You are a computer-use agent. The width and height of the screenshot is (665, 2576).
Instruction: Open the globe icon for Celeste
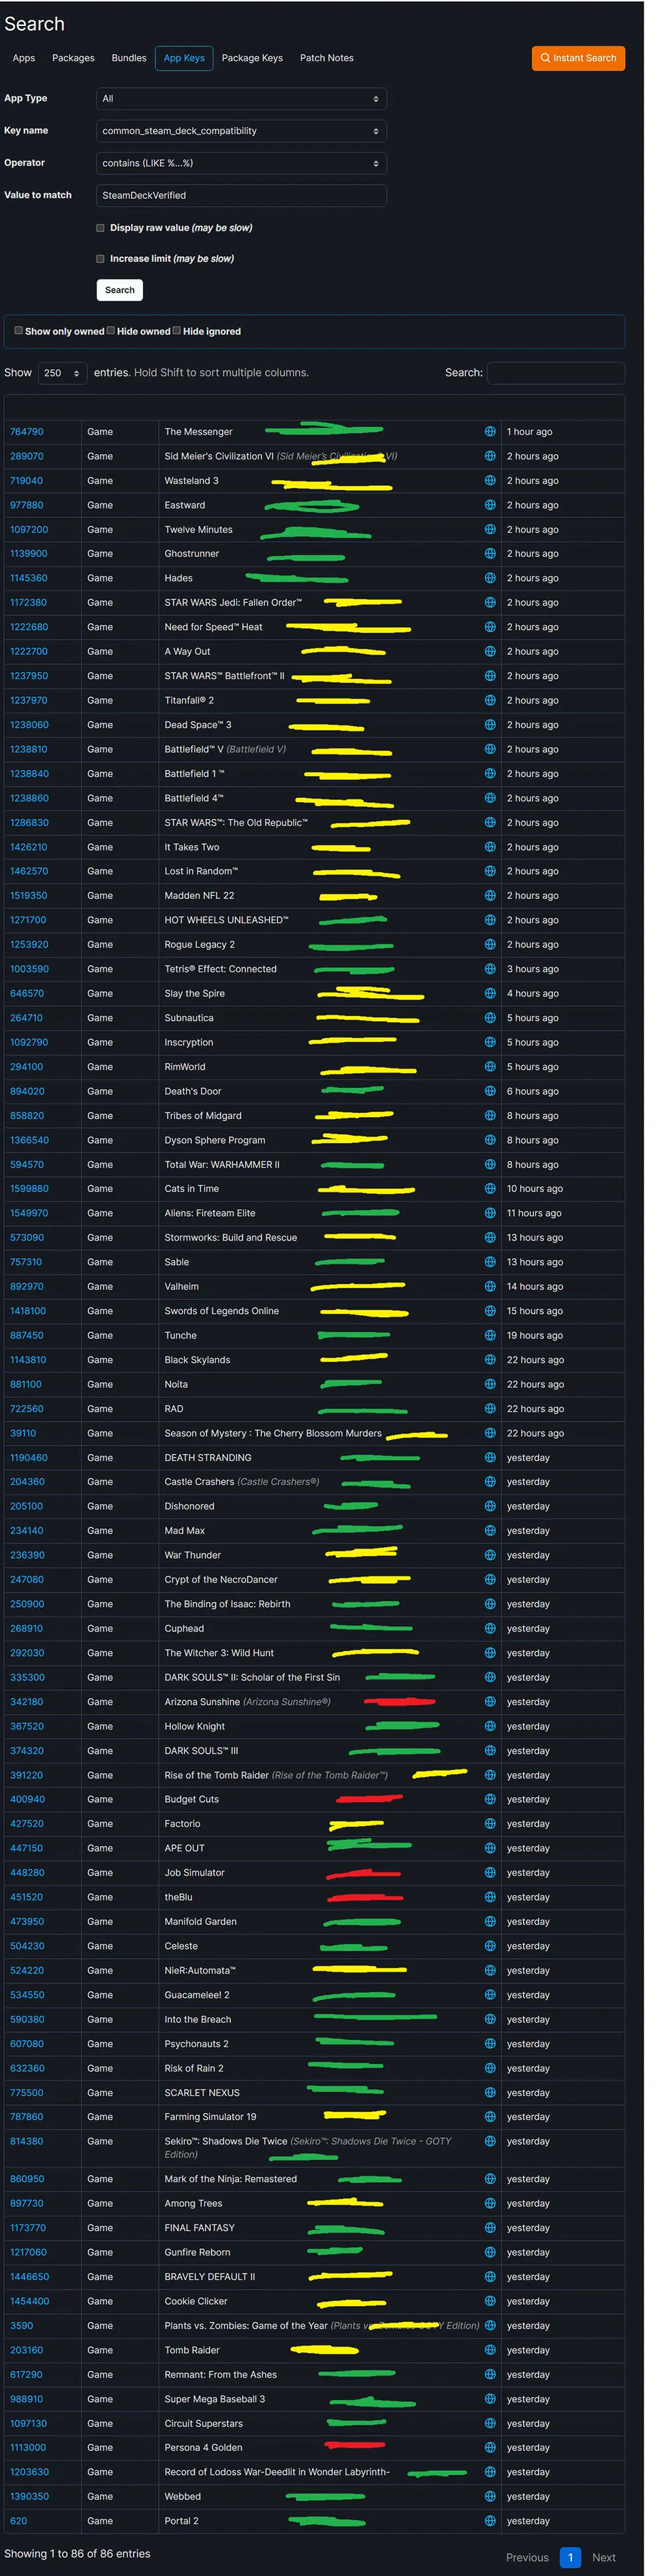490,1946
